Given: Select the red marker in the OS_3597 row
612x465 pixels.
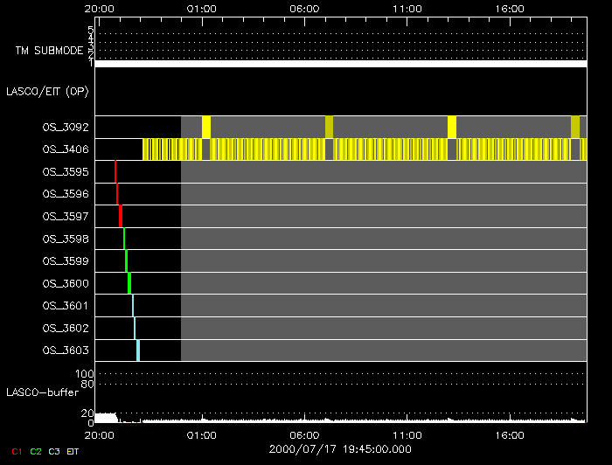Looking at the screenshot, I should click(x=120, y=216).
